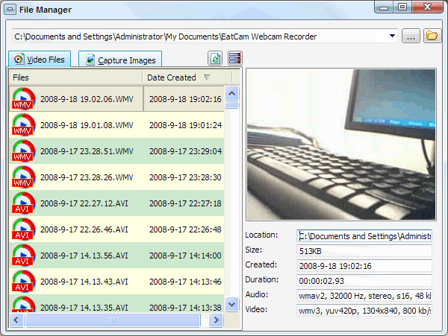
Task: Click the file list scroll down arrow
Action: tap(232, 305)
